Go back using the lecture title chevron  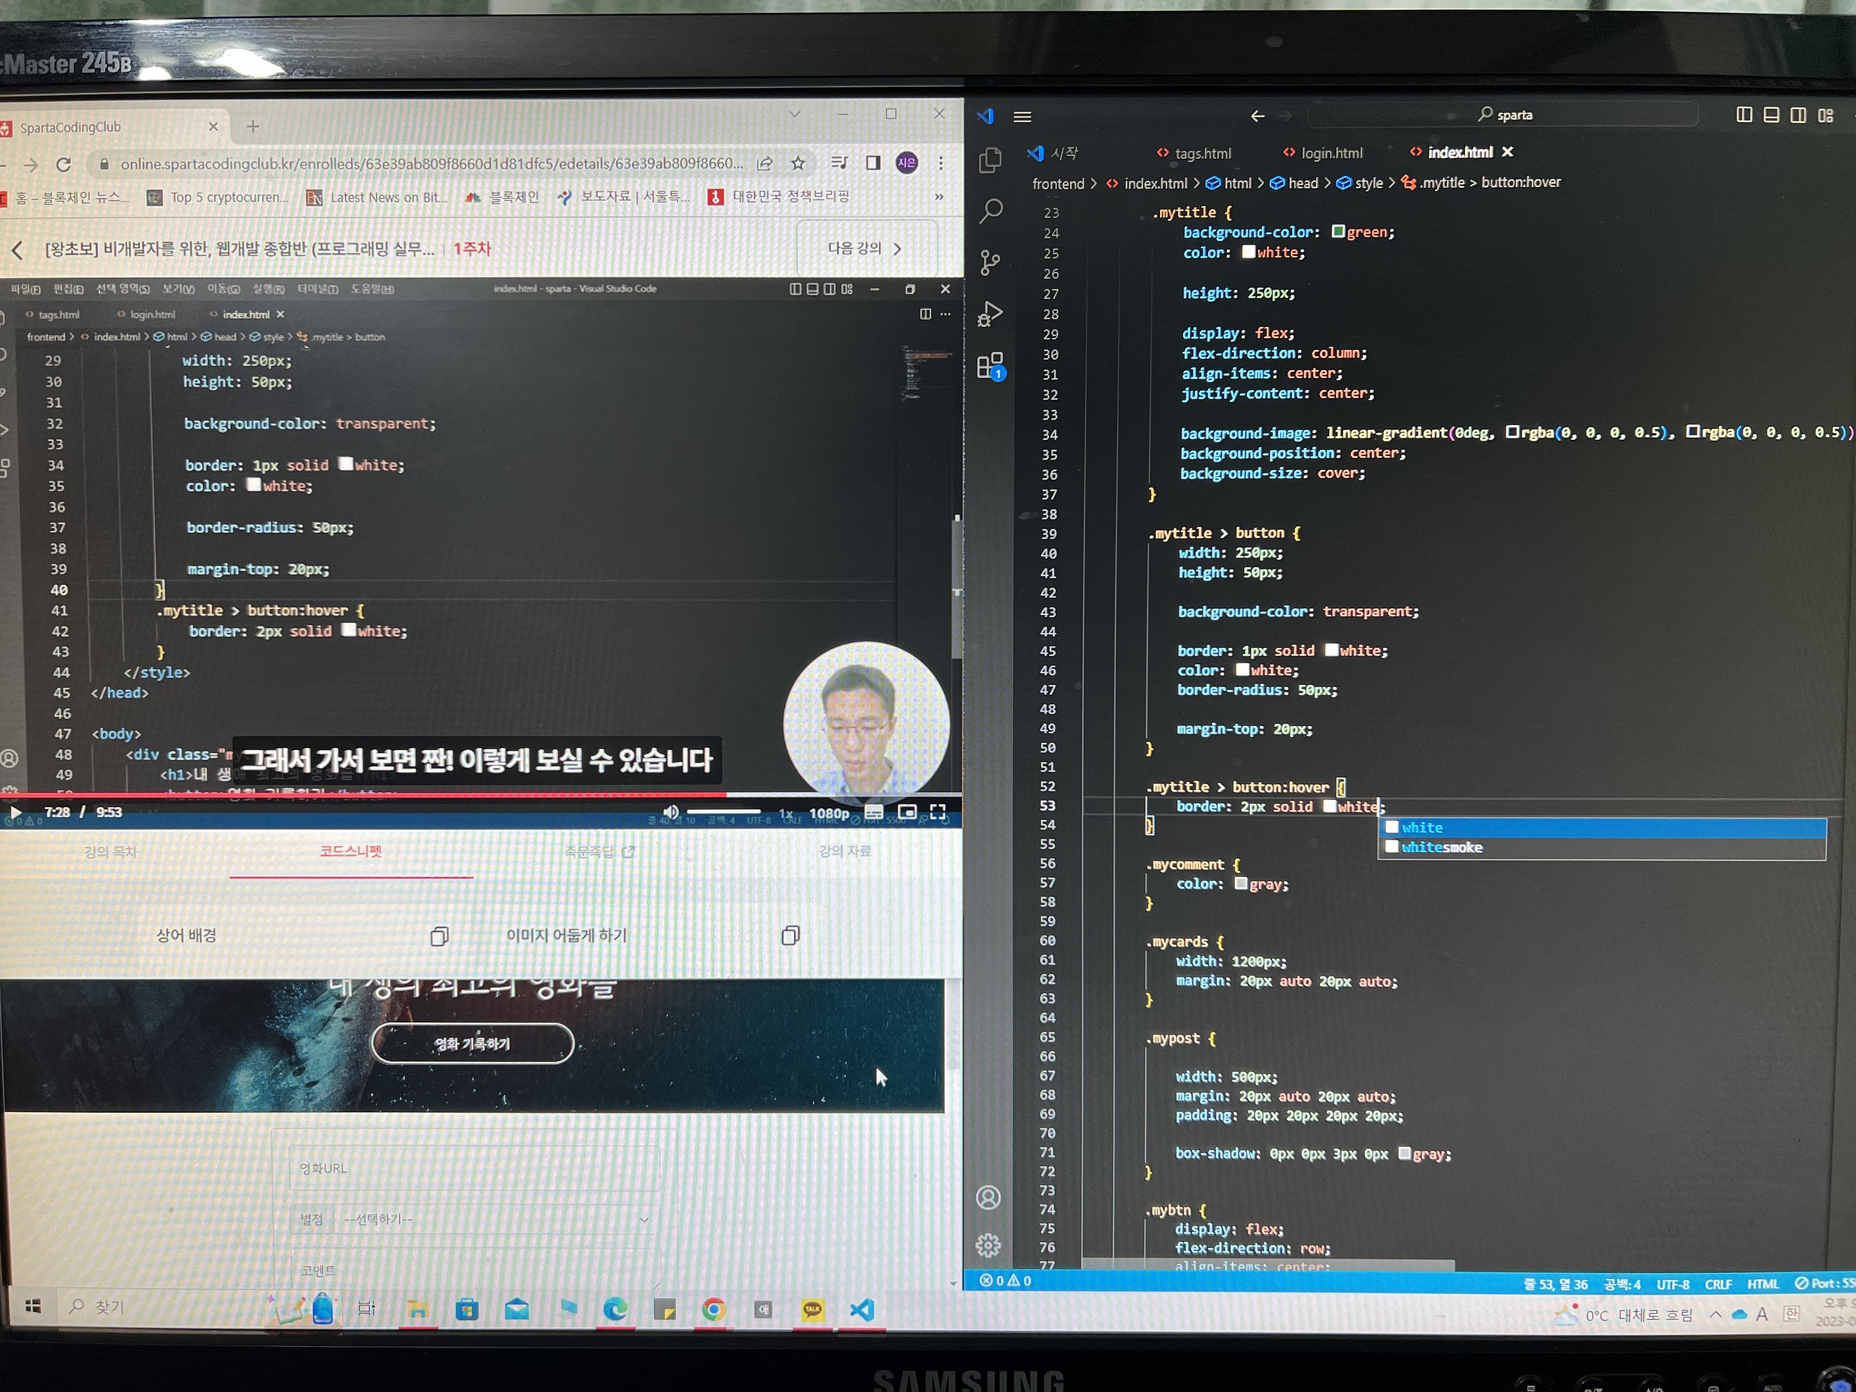[x=17, y=250]
